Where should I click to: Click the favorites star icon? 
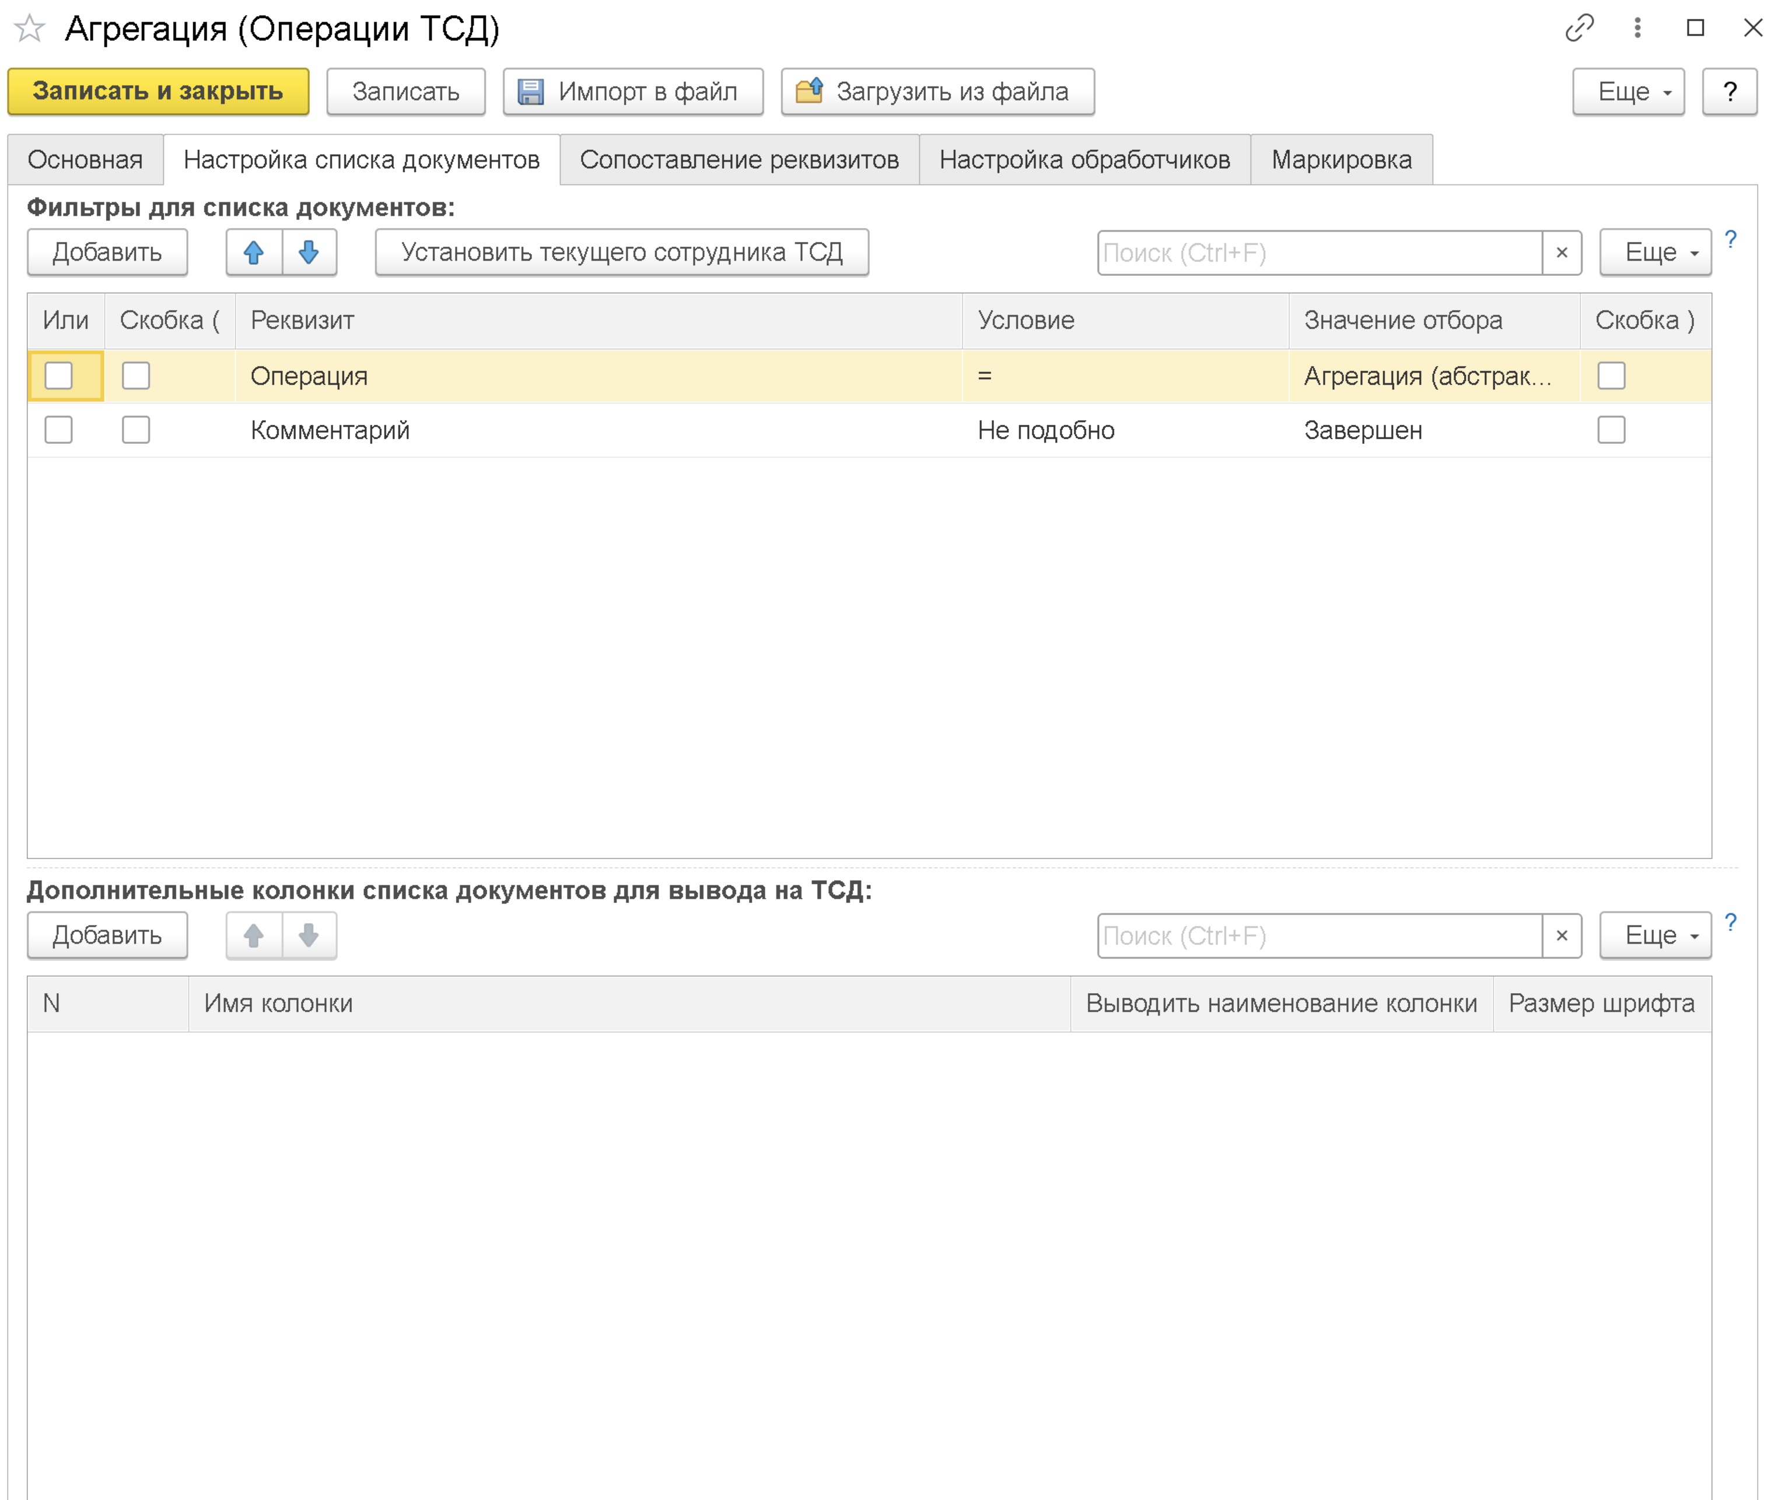coord(30,28)
